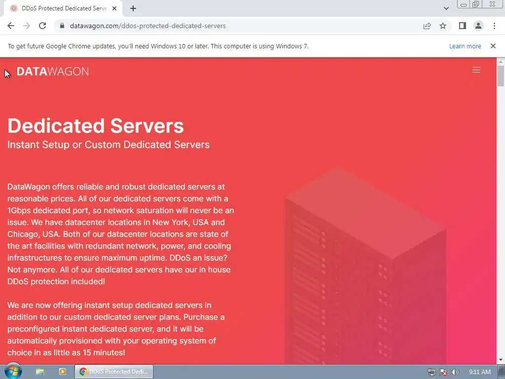This screenshot has height=379, width=505.
Task: Open the network tray icon
Action: coord(431,372)
